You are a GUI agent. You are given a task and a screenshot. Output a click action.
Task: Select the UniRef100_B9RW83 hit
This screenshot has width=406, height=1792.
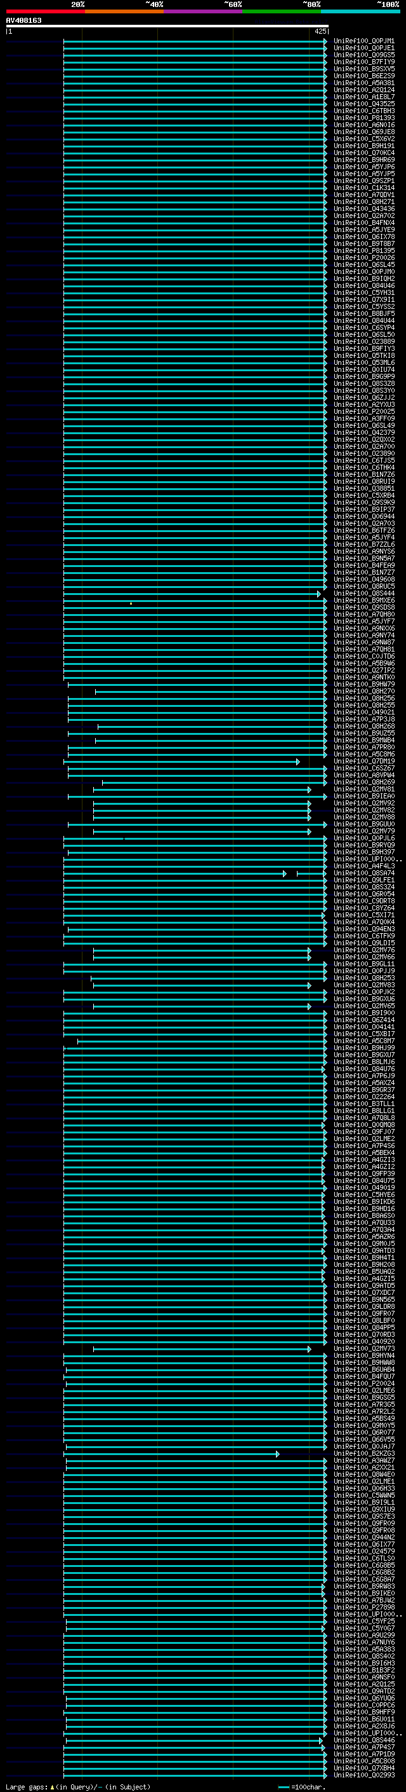(x=364, y=1585)
